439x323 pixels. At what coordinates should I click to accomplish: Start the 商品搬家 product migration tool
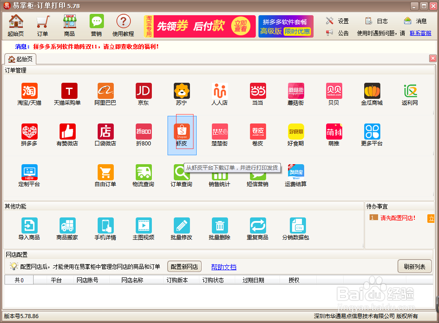(67, 228)
